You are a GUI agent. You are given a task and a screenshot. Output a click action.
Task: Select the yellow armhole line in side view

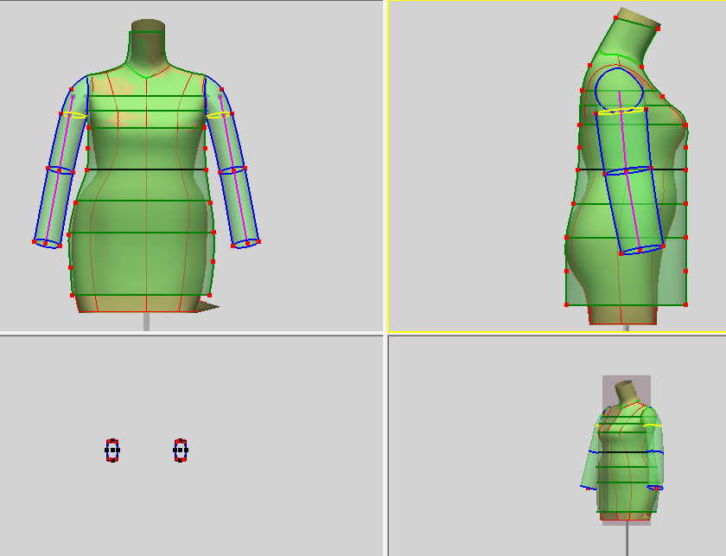pos(621,112)
